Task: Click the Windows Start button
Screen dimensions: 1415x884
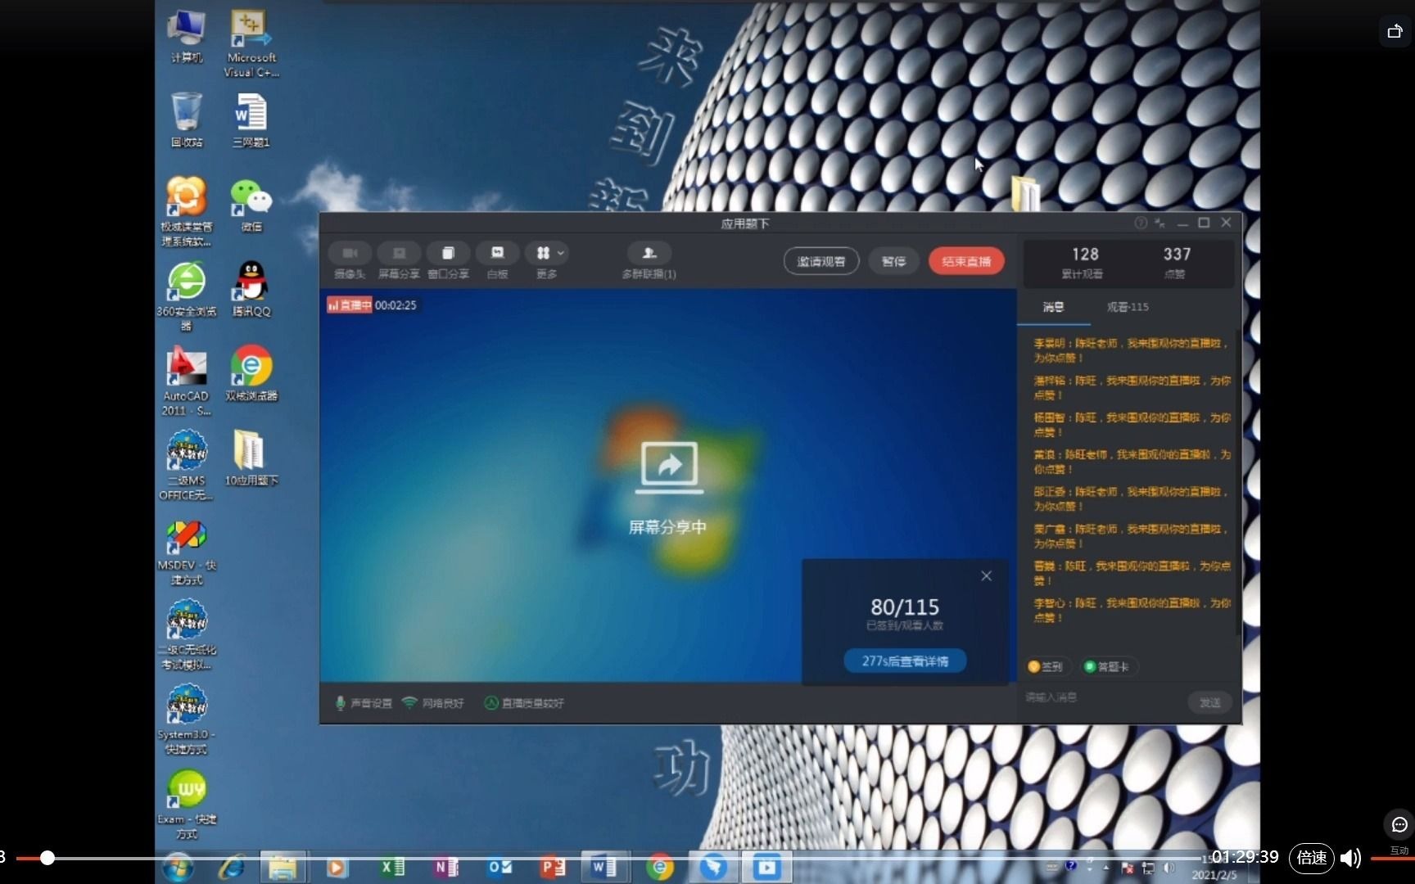Action: click(x=178, y=867)
